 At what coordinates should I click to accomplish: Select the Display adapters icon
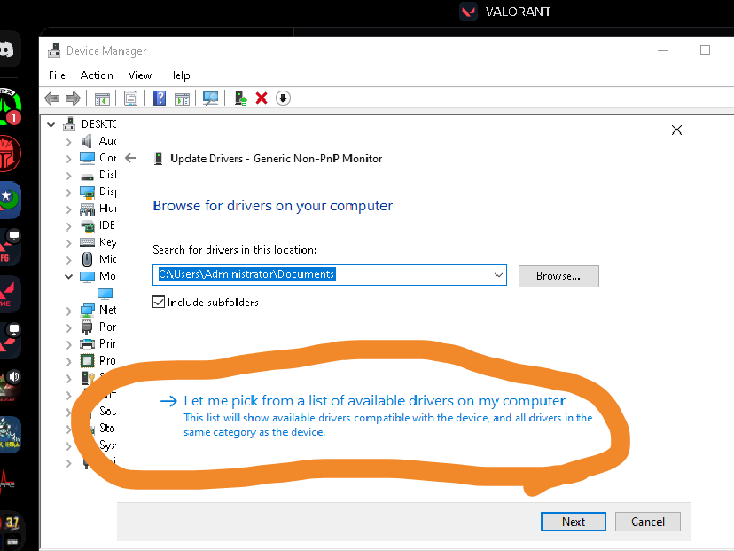[87, 193]
